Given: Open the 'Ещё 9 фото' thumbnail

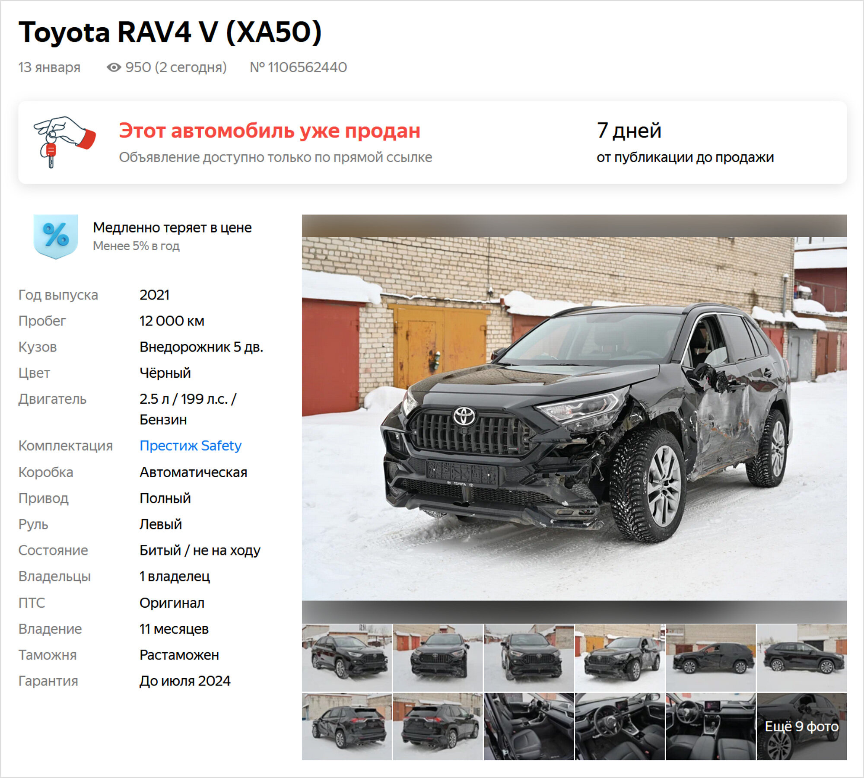Looking at the screenshot, I should tap(801, 726).
